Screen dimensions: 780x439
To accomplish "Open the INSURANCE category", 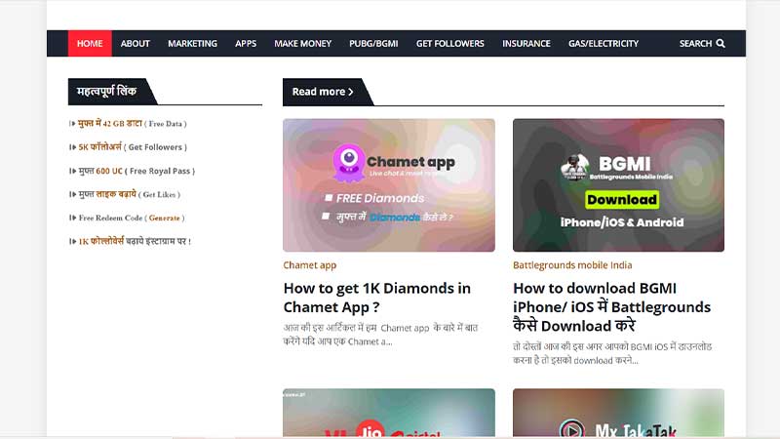I will (x=526, y=43).
